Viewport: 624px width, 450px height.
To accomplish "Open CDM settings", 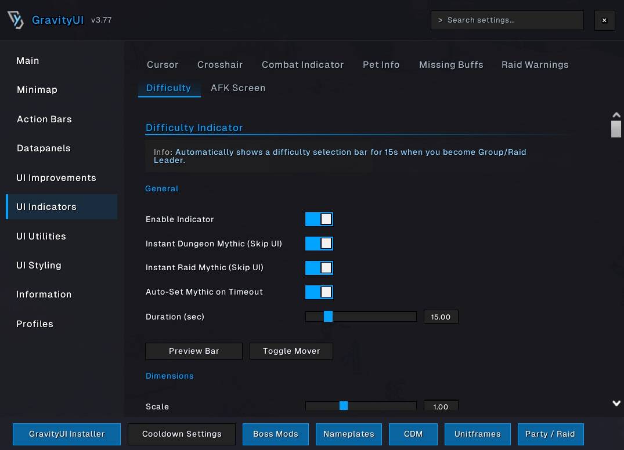I will tap(413, 434).
